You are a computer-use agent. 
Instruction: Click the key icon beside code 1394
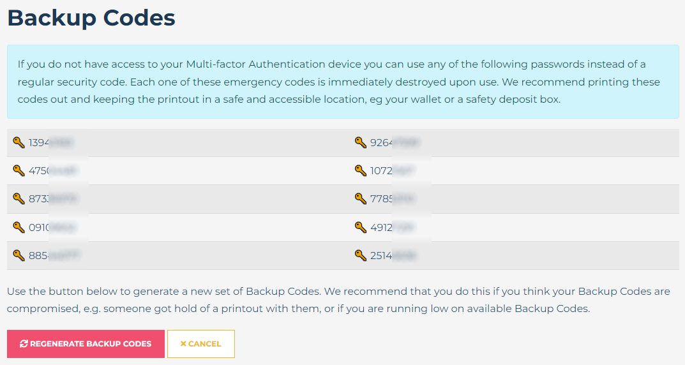(x=19, y=142)
